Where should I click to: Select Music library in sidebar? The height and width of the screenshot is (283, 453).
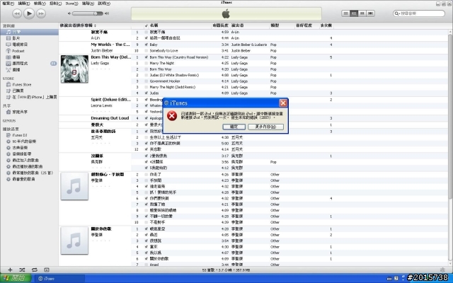[29, 32]
